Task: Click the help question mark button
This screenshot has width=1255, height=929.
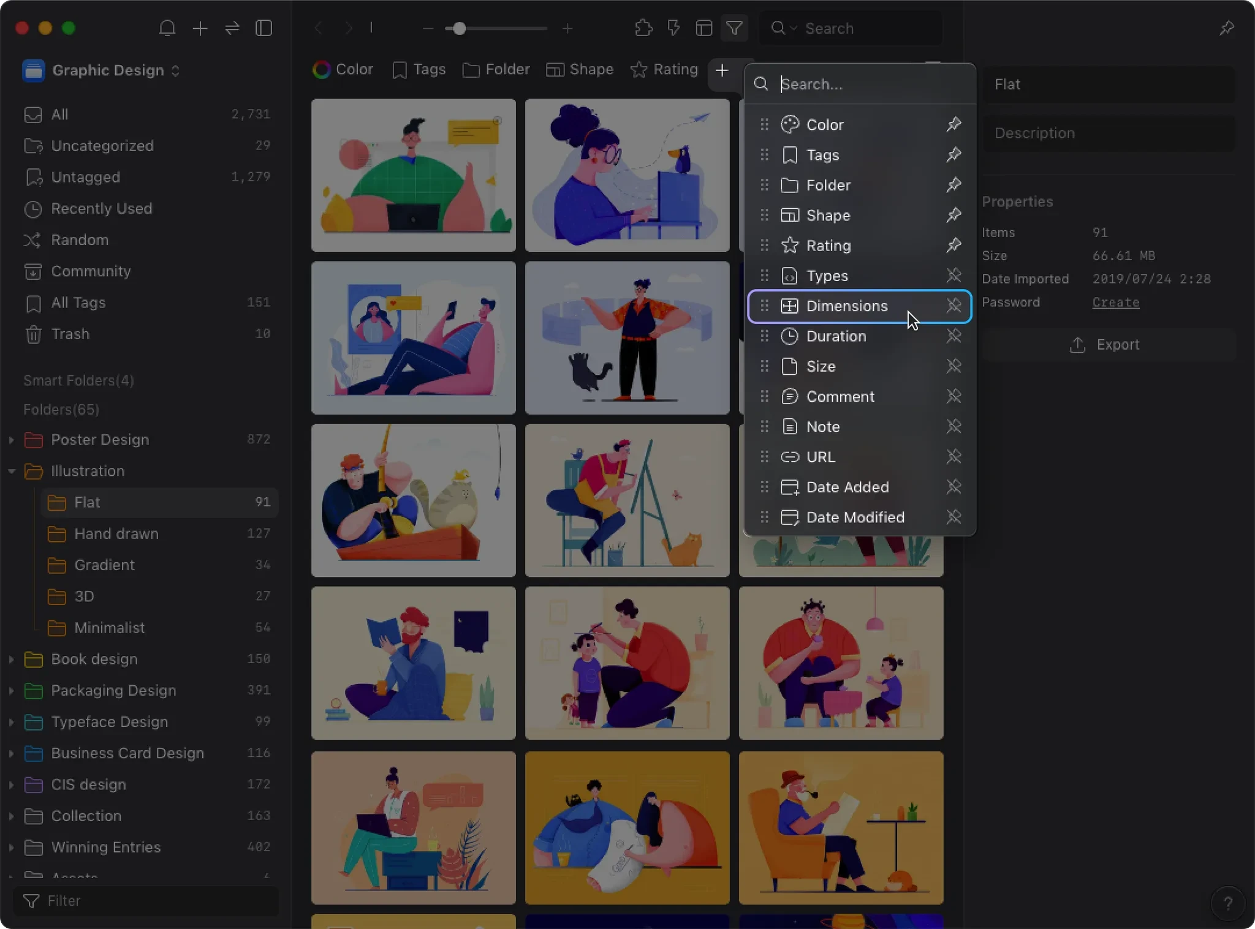Action: 1228,903
